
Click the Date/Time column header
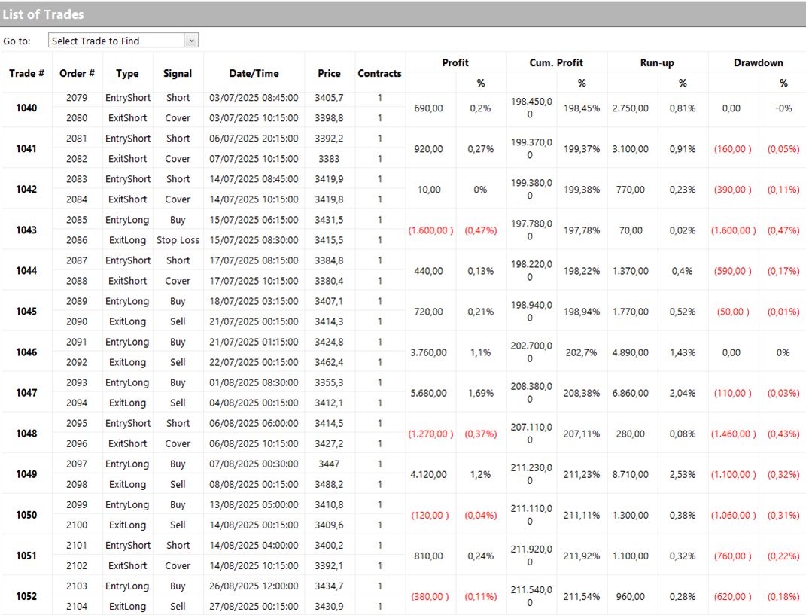tap(254, 73)
